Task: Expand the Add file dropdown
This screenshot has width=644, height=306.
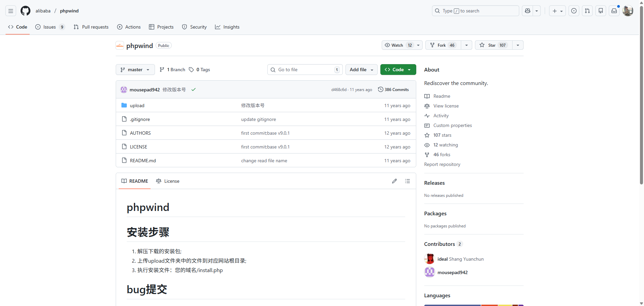Action: 361,70
